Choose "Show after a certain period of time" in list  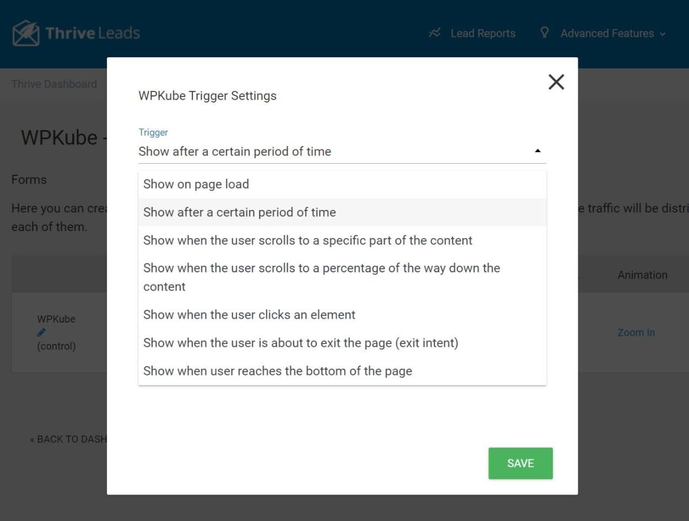click(342, 212)
